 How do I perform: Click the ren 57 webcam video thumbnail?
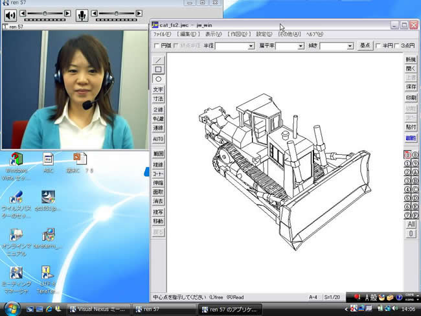pyautogui.click(x=75, y=89)
